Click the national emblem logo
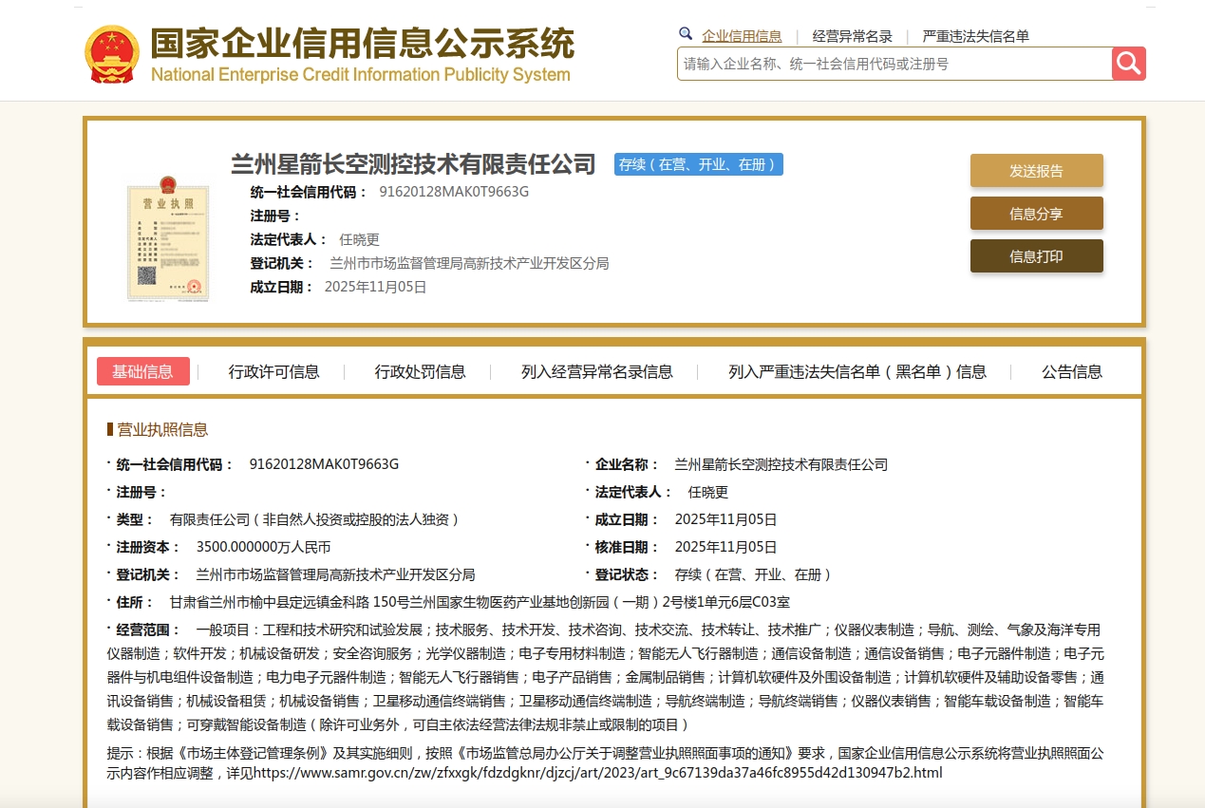Screen dimensions: 1205x808 [x=112, y=53]
